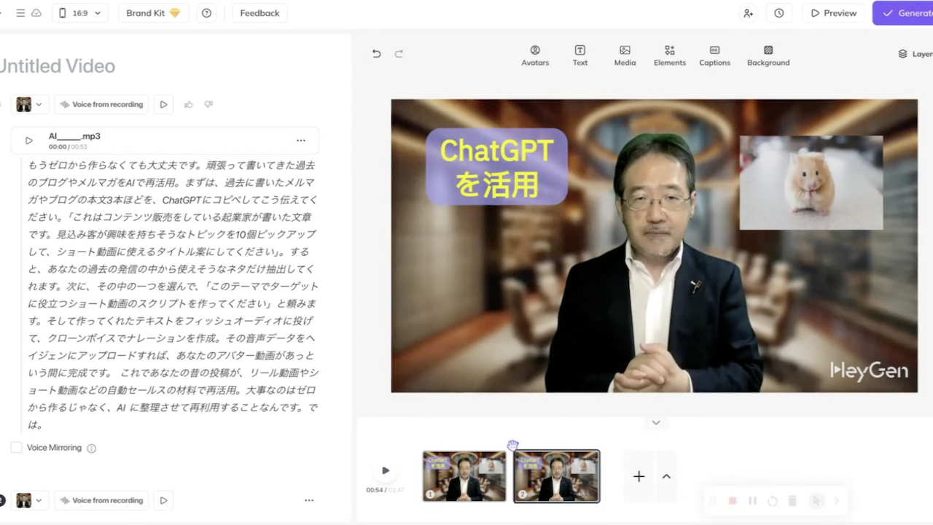Screen dimensions: 933x525
Task: Click the Generate button
Action: pyautogui.click(x=903, y=13)
